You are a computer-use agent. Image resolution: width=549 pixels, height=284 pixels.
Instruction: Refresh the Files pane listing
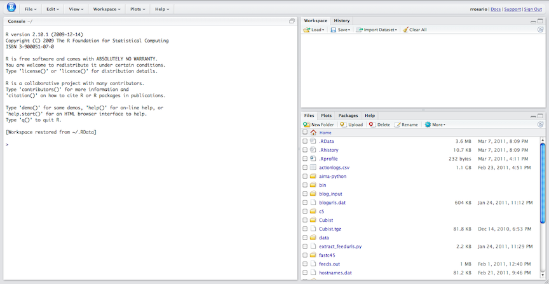click(x=540, y=125)
